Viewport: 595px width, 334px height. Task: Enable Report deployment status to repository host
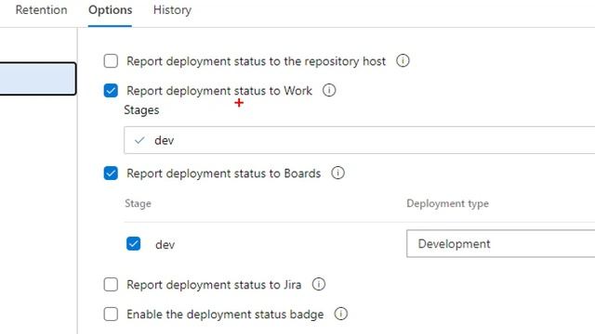[111, 61]
